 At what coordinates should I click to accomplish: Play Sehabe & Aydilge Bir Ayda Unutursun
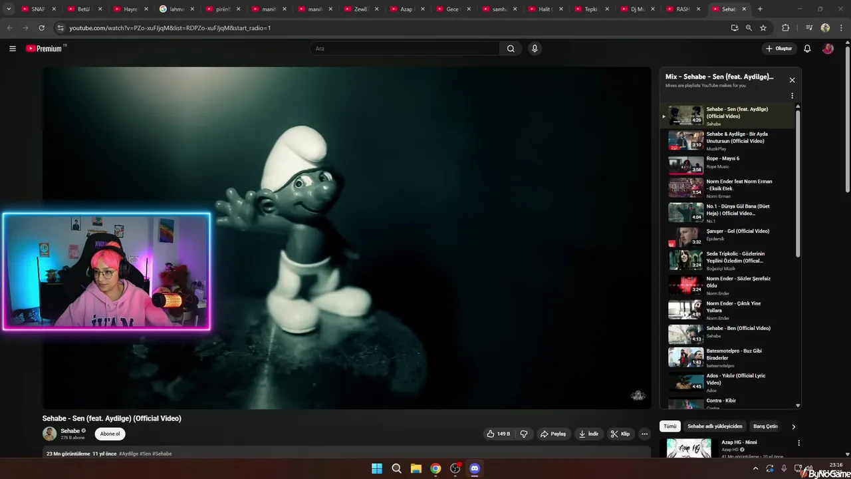click(728, 140)
